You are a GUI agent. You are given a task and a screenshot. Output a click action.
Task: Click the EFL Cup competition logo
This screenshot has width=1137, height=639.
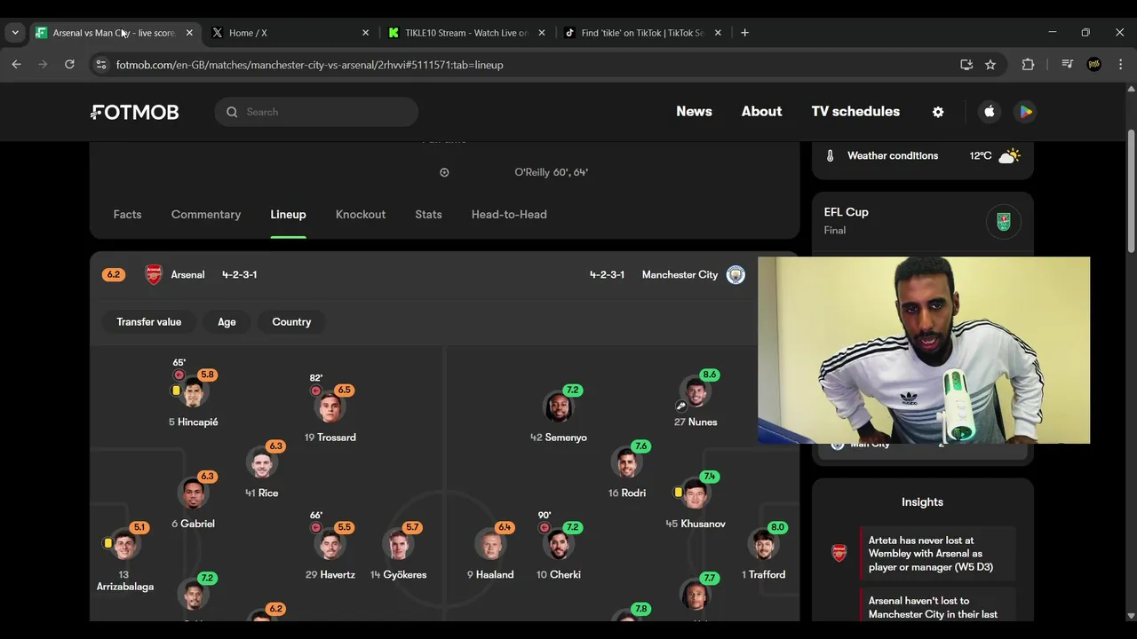[x=1004, y=221]
